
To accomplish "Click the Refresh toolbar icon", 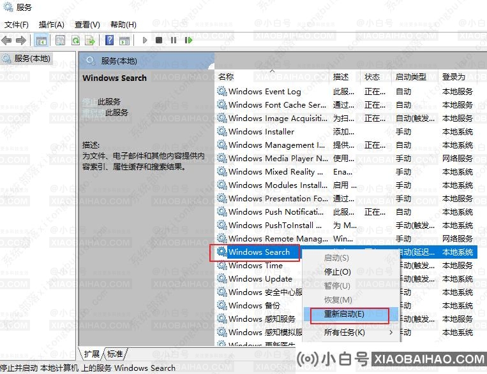I will point(75,40).
